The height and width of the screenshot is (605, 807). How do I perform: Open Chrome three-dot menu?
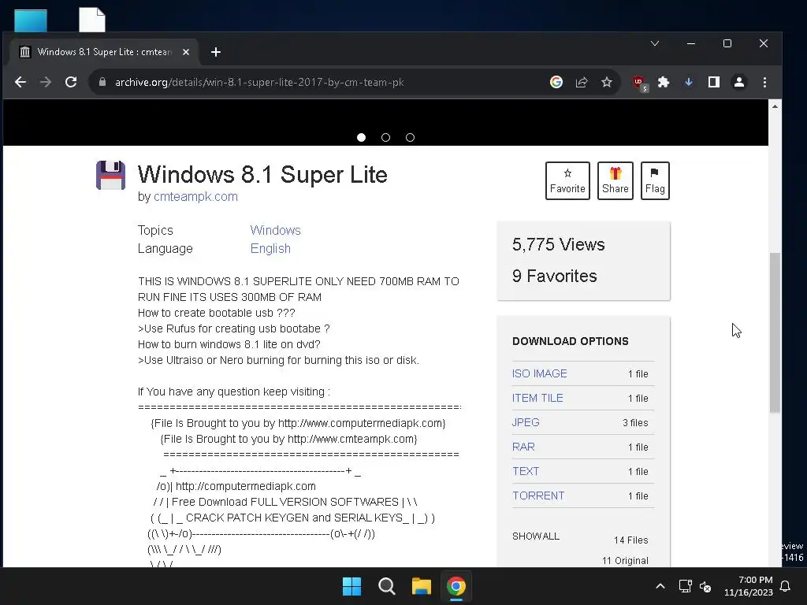(x=764, y=82)
